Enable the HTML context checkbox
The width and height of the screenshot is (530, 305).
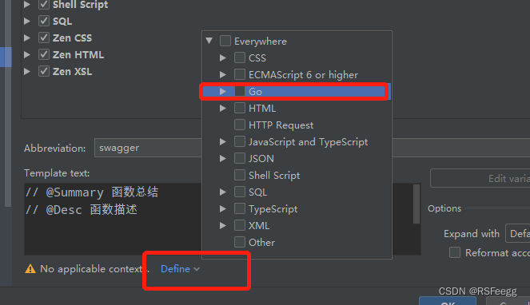(x=240, y=108)
